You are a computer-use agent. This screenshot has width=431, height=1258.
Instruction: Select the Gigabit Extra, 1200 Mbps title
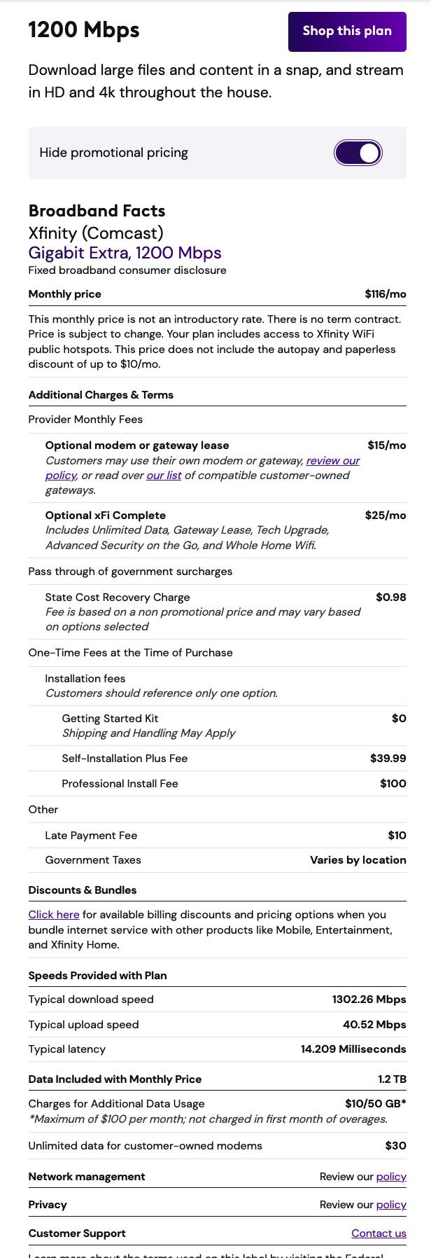125,253
